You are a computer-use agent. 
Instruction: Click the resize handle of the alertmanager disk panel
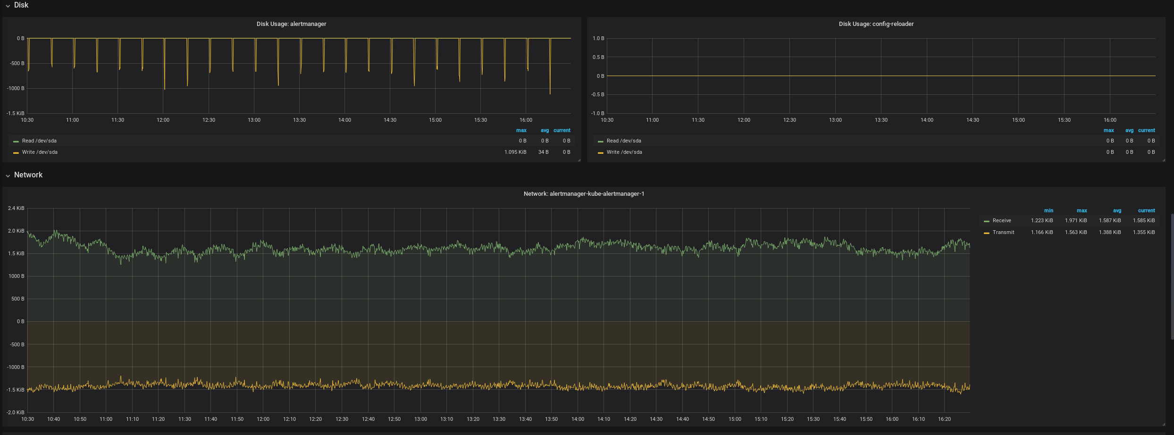[x=579, y=160]
